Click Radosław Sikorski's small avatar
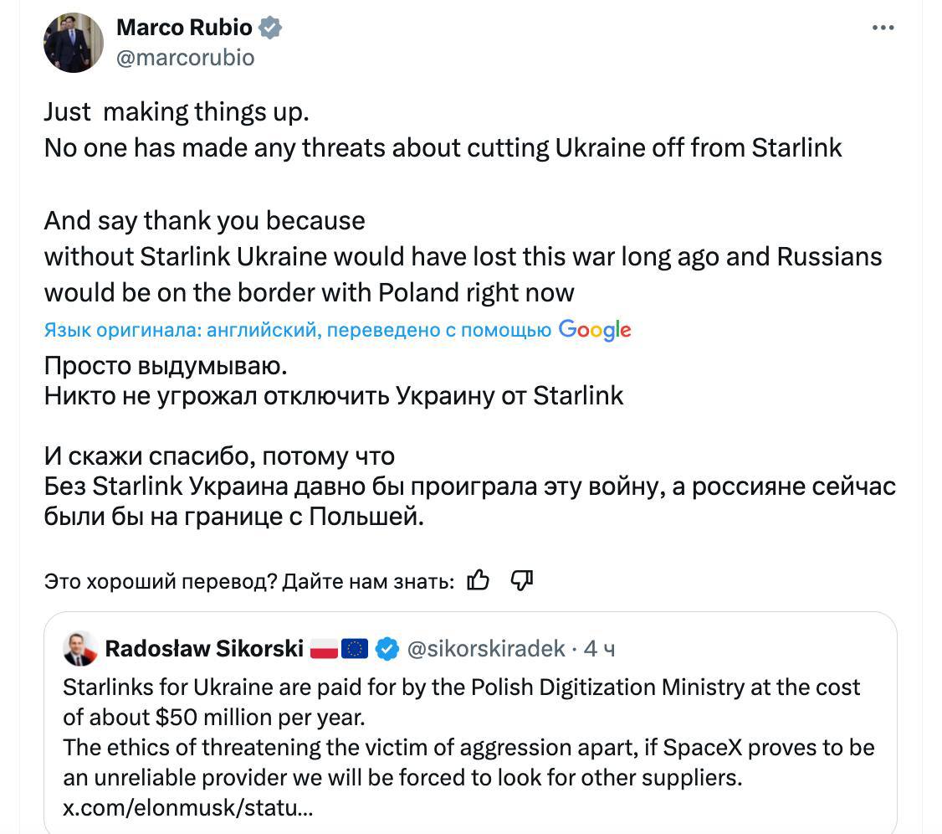Image resolution: width=942 pixels, height=834 pixels. pos(80,648)
